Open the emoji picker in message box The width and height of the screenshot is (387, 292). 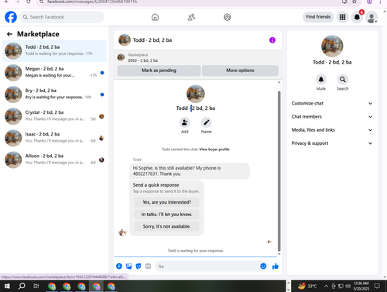tap(263, 266)
